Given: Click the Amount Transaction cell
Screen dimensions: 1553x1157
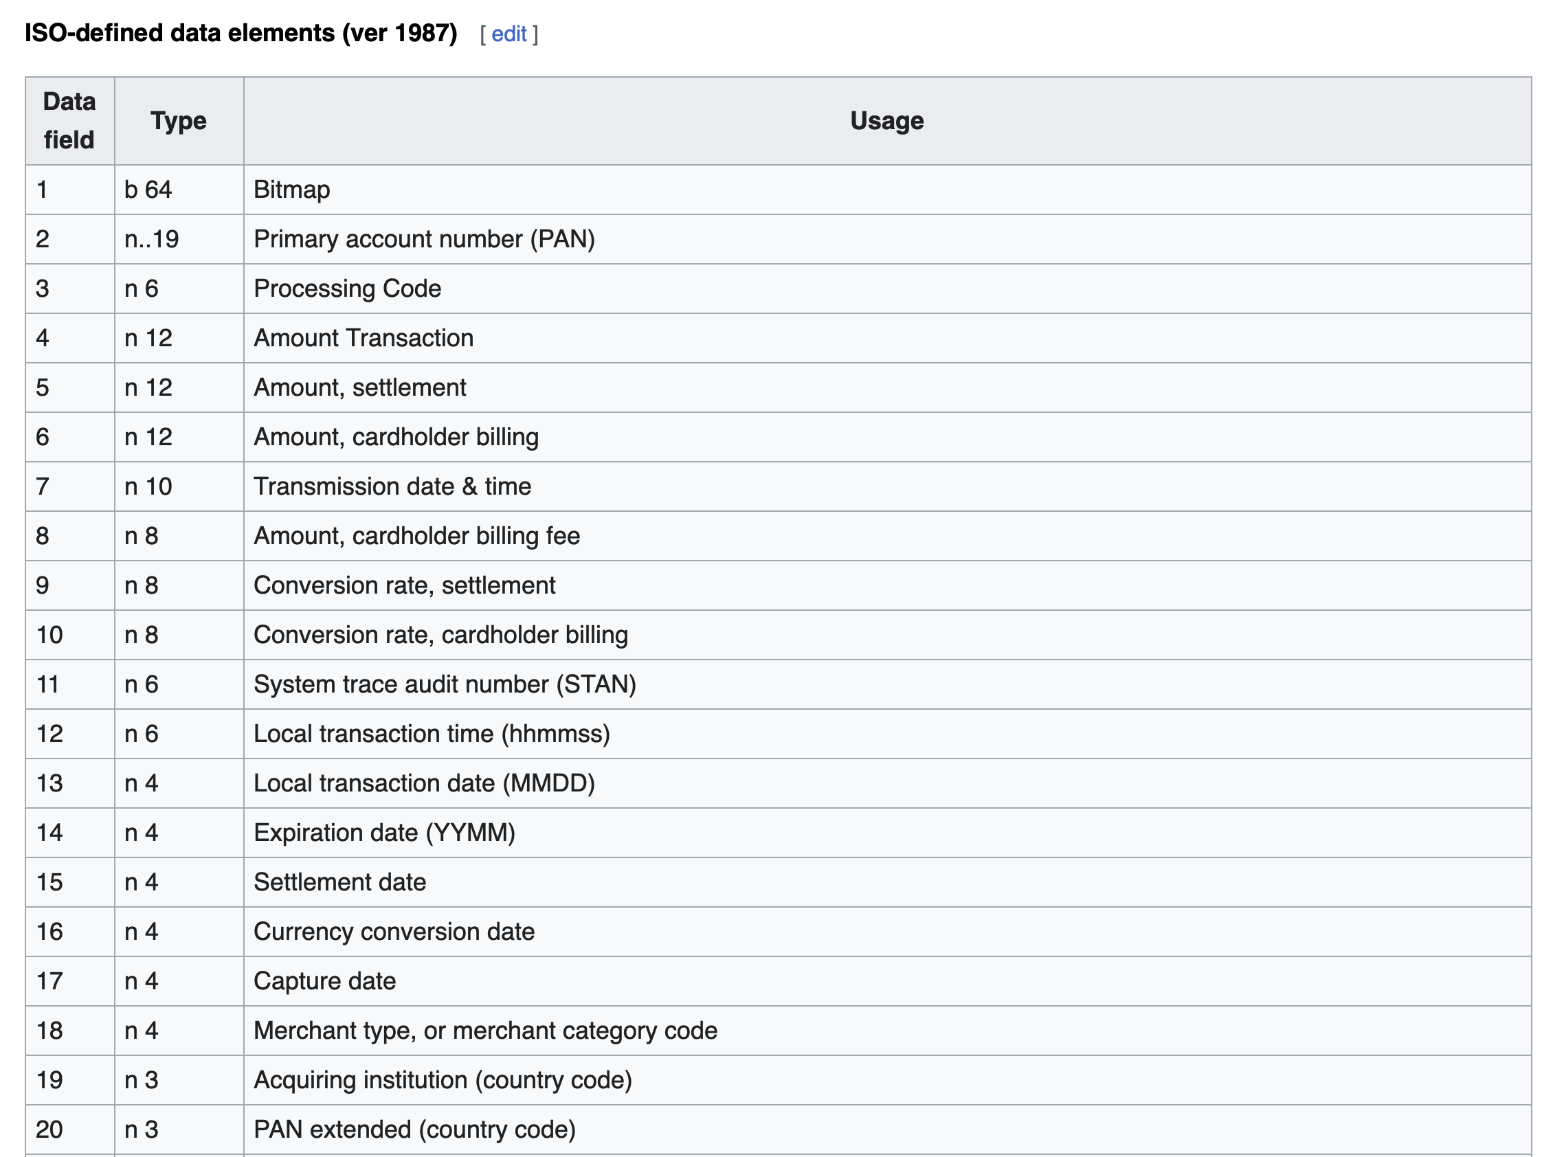Looking at the screenshot, I should (363, 338).
